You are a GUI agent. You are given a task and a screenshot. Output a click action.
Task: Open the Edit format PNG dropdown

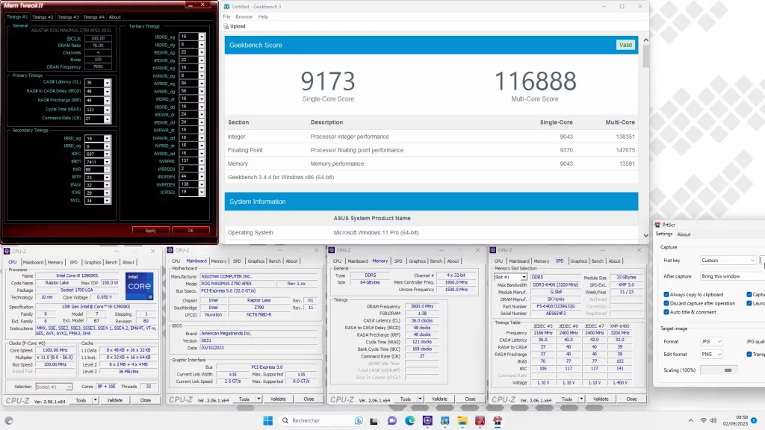click(x=711, y=355)
